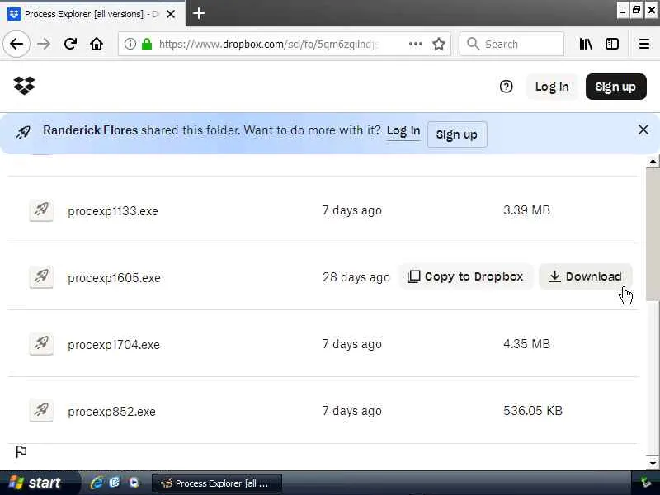Screen dimensions: 660x495
Task: Click the forward navigation arrow
Action: pos(44,44)
